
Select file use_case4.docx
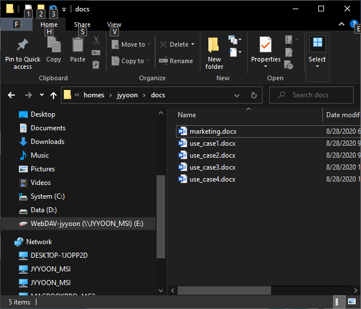(x=212, y=179)
